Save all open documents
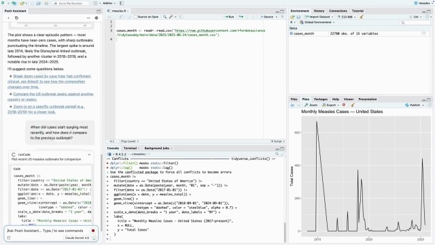The width and height of the screenshot is (435, 245). click(38, 3)
